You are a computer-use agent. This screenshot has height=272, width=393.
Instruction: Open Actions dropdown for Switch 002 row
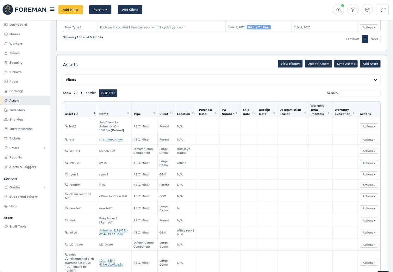point(369,151)
